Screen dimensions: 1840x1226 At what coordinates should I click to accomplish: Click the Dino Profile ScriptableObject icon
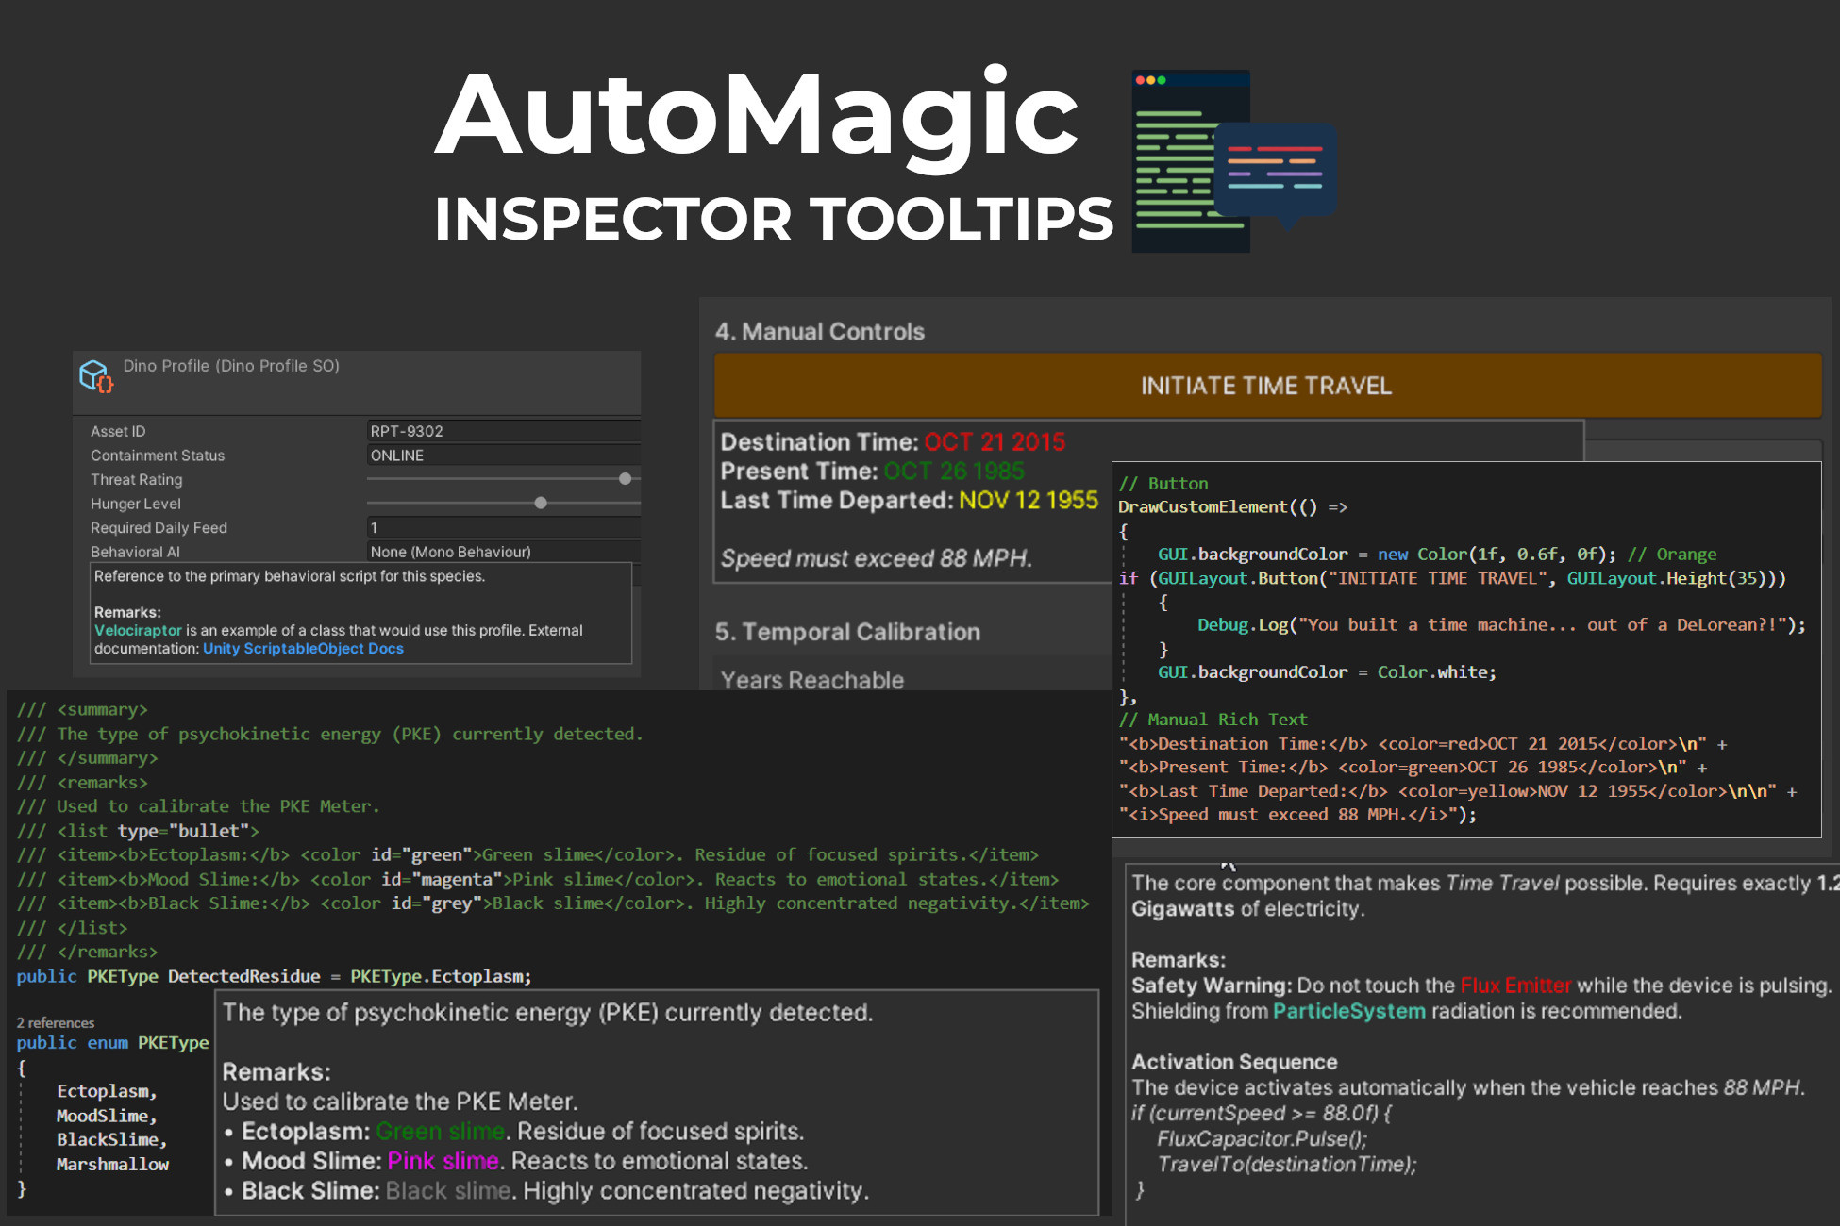pos(95,376)
